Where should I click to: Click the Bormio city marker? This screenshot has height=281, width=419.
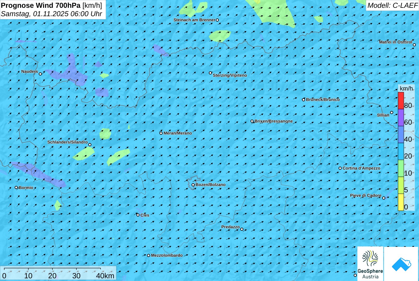(x=16, y=188)
